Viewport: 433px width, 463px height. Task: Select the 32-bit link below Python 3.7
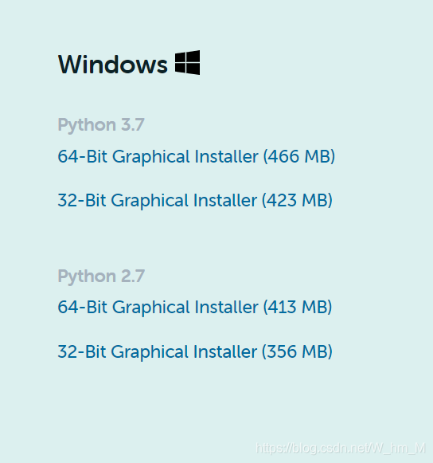point(195,201)
